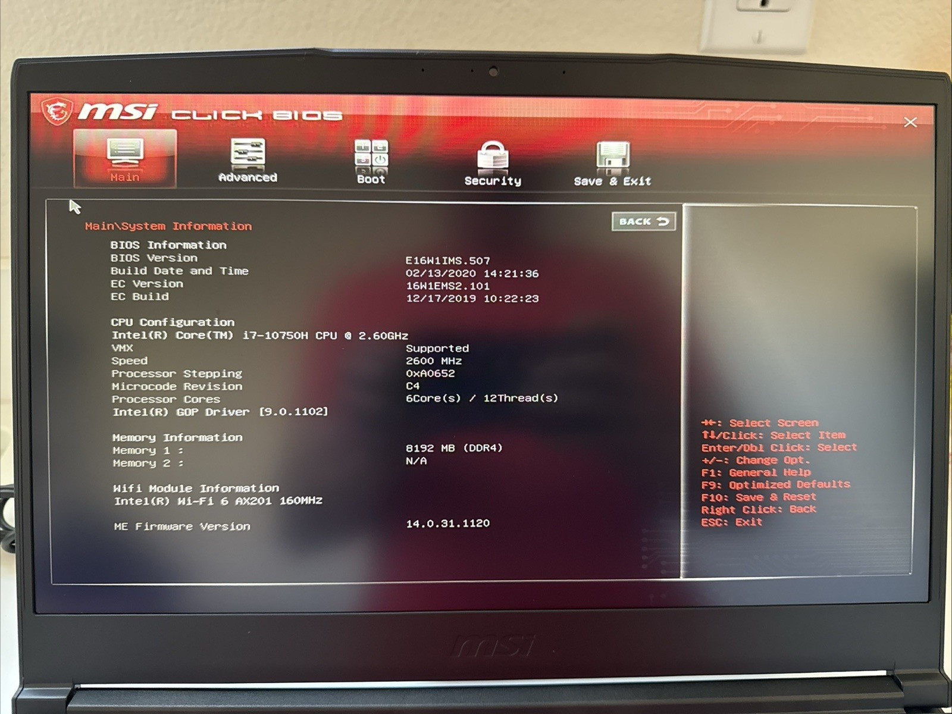Viewport: 952px width, 714px height.
Task: Select the Main tab label
Action: [x=125, y=177]
